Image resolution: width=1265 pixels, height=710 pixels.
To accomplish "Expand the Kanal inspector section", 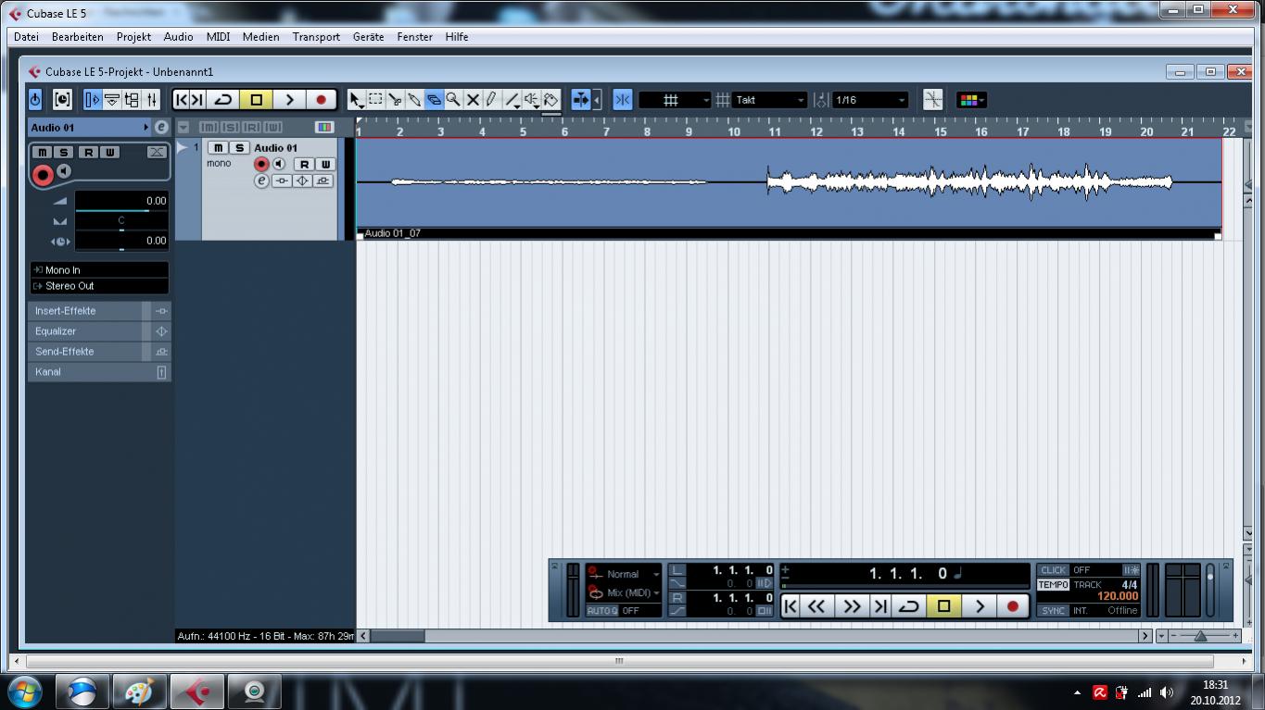I will pyautogui.click(x=99, y=372).
